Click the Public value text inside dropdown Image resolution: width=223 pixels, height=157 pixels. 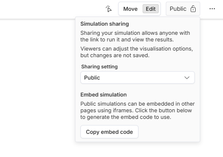tap(92, 78)
